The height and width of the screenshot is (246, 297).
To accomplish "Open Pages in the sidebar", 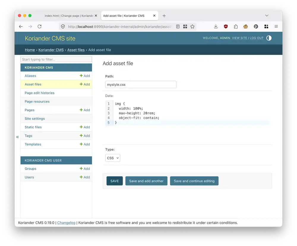I will [x=29, y=110].
